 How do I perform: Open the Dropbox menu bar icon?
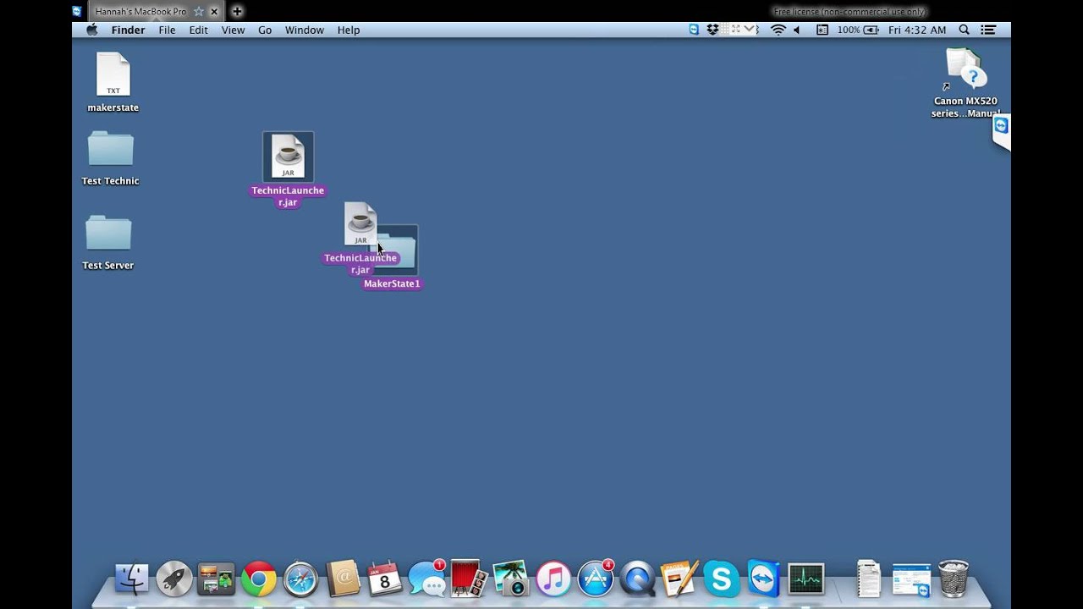coord(713,29)
